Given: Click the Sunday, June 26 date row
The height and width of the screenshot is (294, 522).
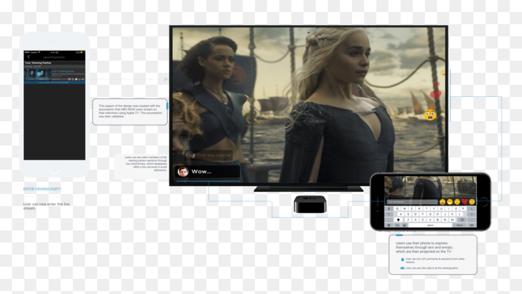Looking at the screenshot, I should [54, 67].
